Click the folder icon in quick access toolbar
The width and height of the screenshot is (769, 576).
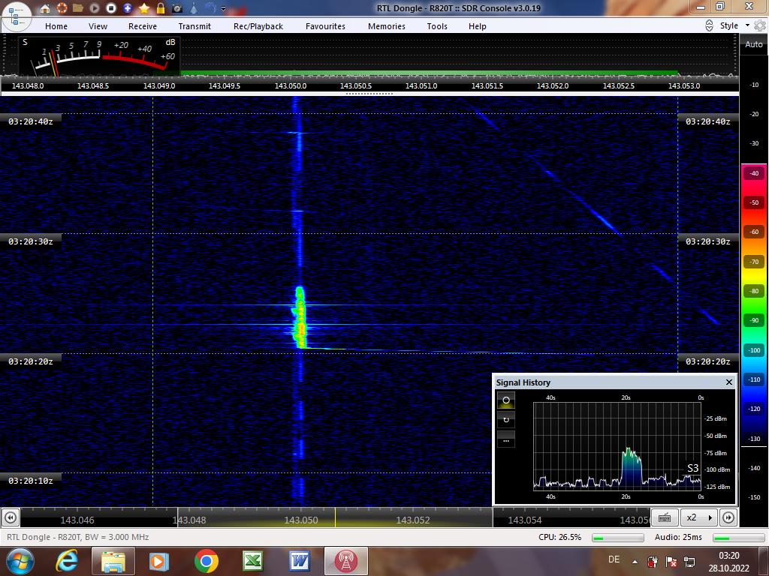click(77, 8)
